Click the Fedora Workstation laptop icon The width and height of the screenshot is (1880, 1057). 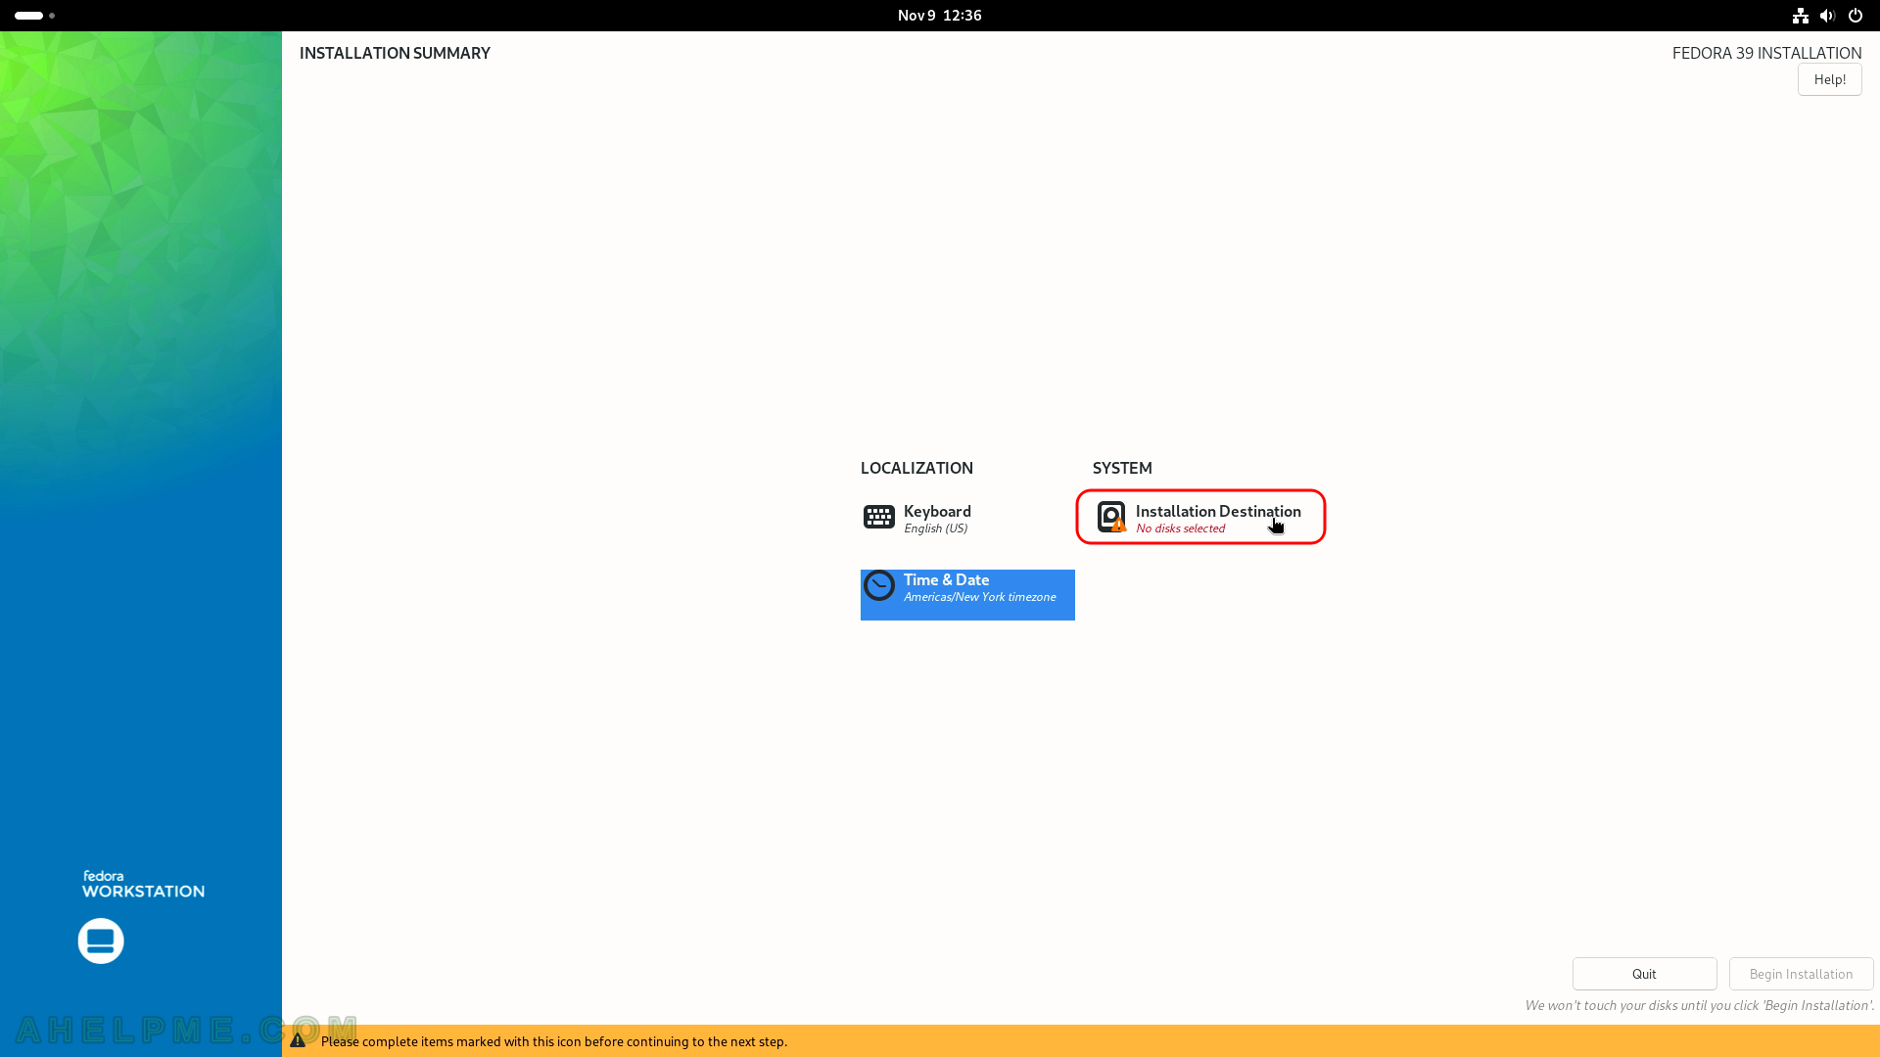click(x=101, y=941)
